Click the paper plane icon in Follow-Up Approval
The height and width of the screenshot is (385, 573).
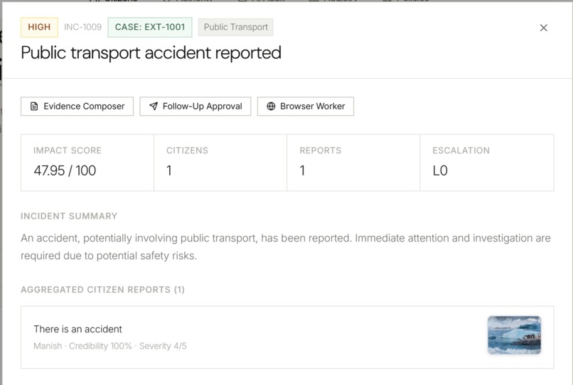(x=154, y=107)
